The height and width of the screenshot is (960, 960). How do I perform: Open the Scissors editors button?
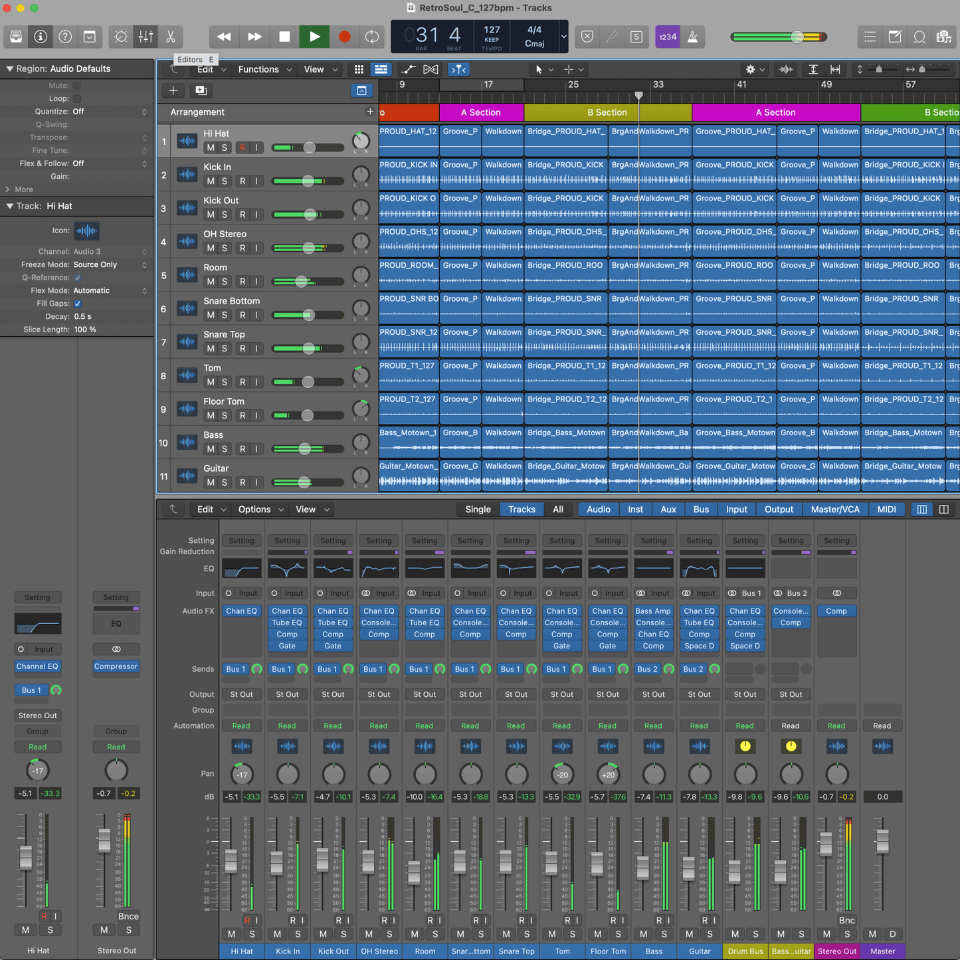click(x=171, y=37)
